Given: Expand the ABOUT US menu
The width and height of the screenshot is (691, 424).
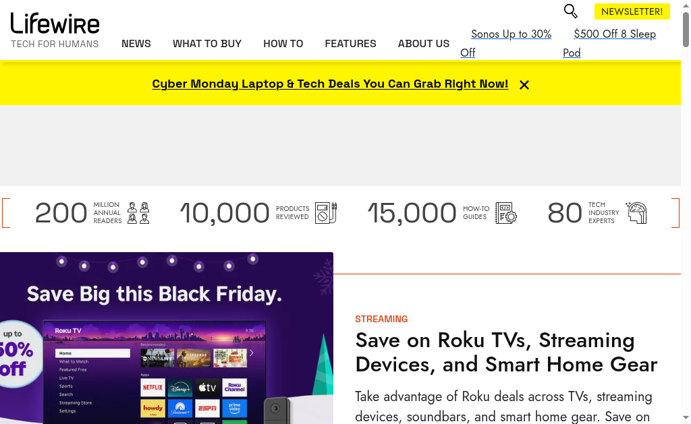Looking at the screenshot, I should click(x=424, y=44).
